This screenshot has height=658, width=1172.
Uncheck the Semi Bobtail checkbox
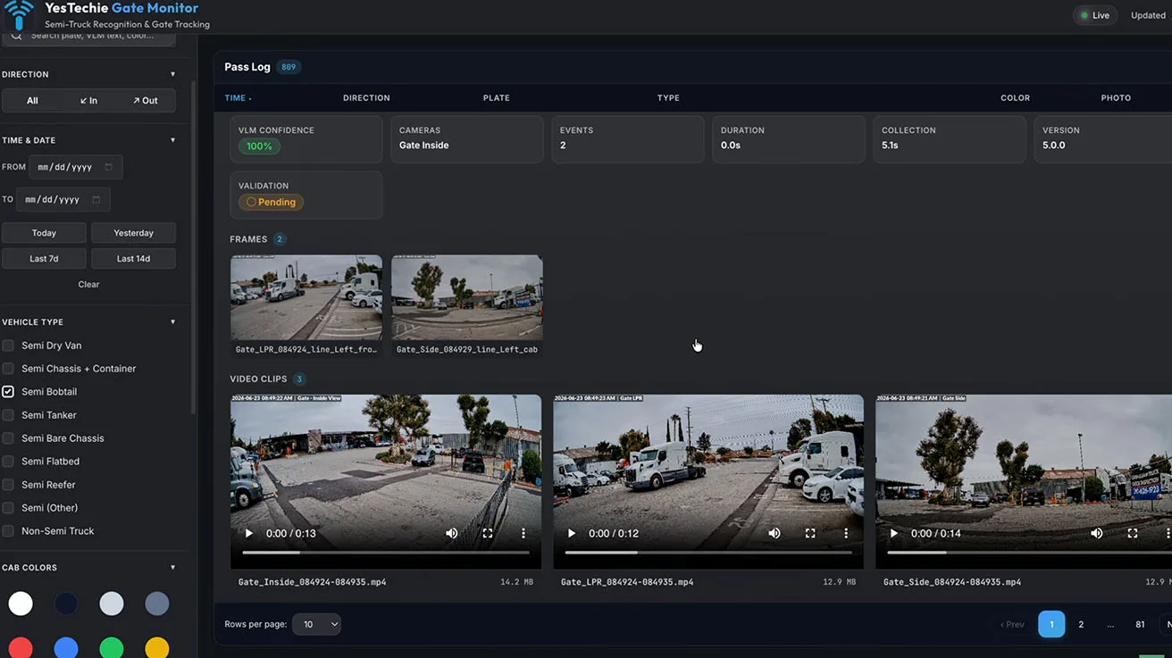[8, 392]
